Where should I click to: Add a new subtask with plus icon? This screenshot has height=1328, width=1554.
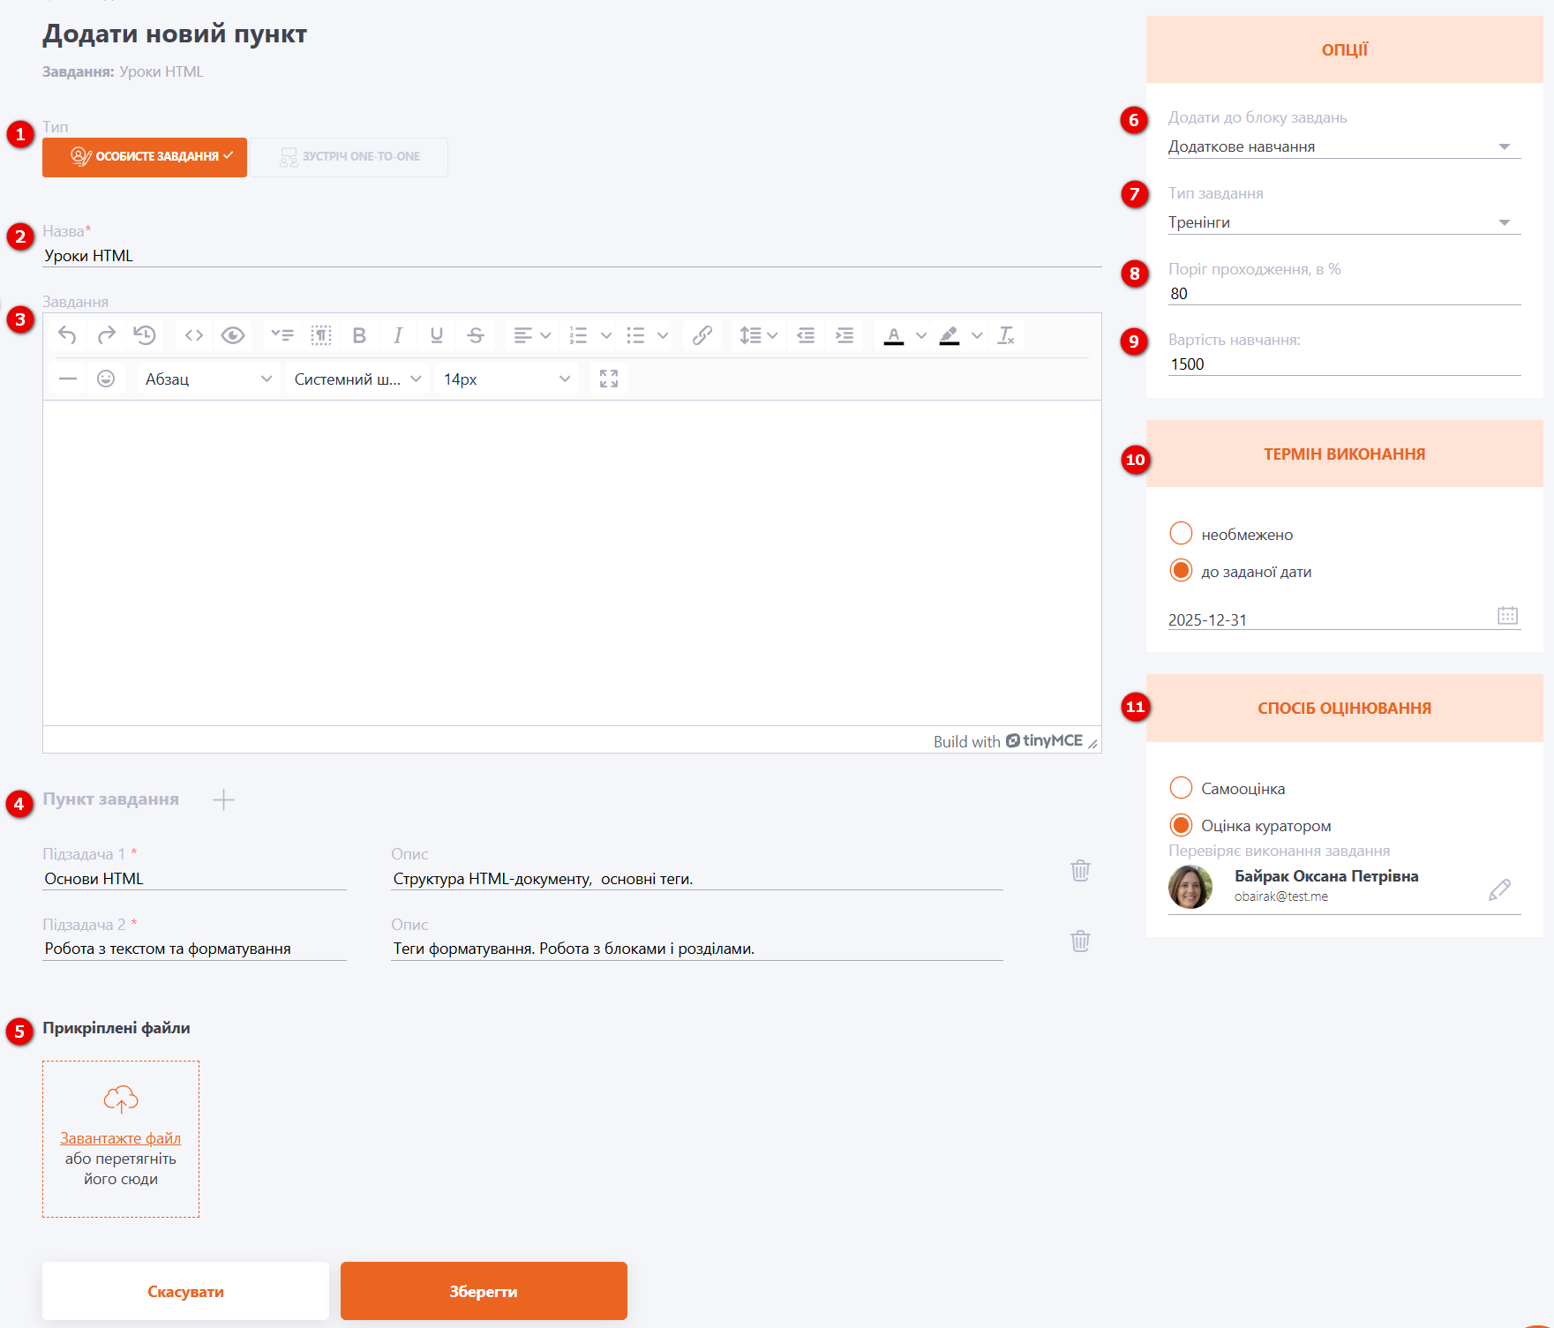coord(223,799)
